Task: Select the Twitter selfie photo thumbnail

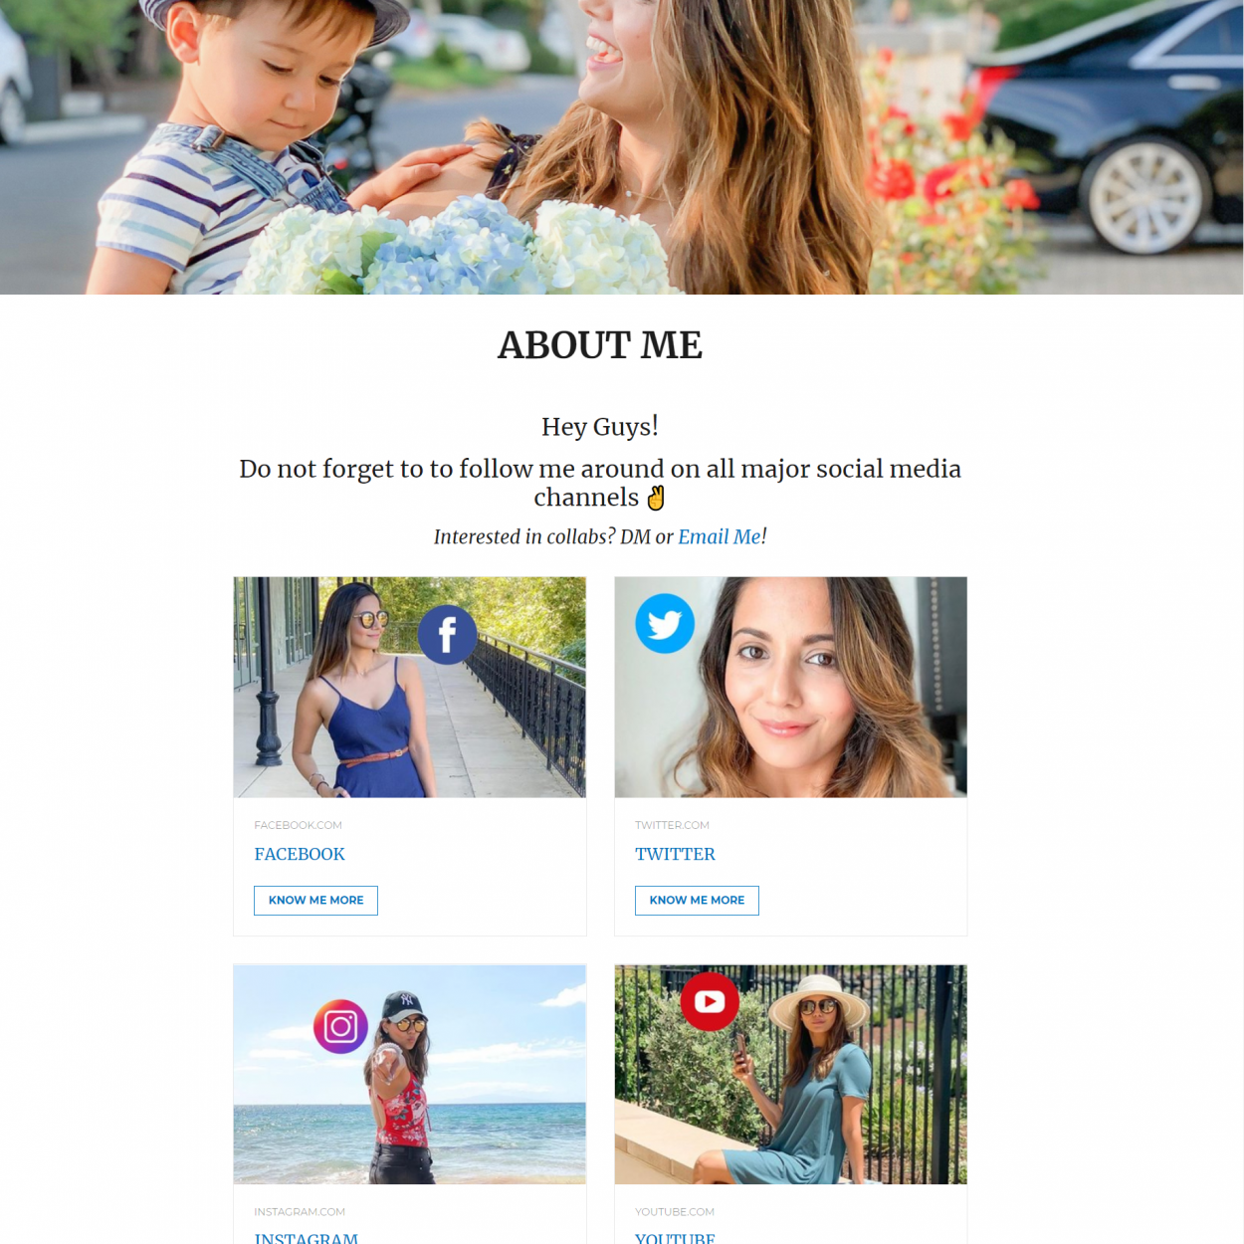Action: (x=790, y=687)
